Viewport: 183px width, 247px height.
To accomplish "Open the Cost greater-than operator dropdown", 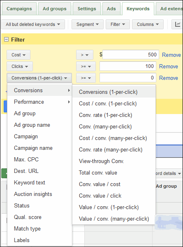I will click(x=85, y=55).
